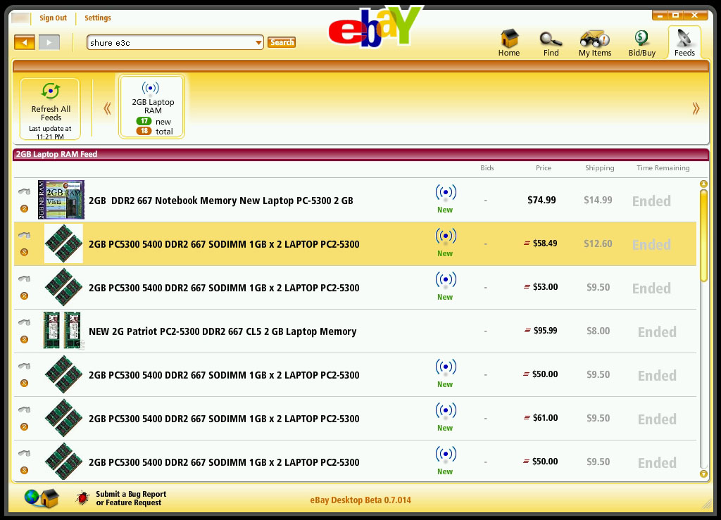Open the SODIMM title in the $53.00 row
The image size is (721, 520).
tap(224, 288)
